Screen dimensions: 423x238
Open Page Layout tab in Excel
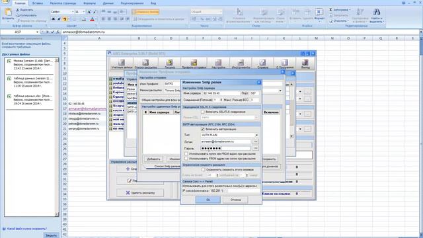(63, 3)
